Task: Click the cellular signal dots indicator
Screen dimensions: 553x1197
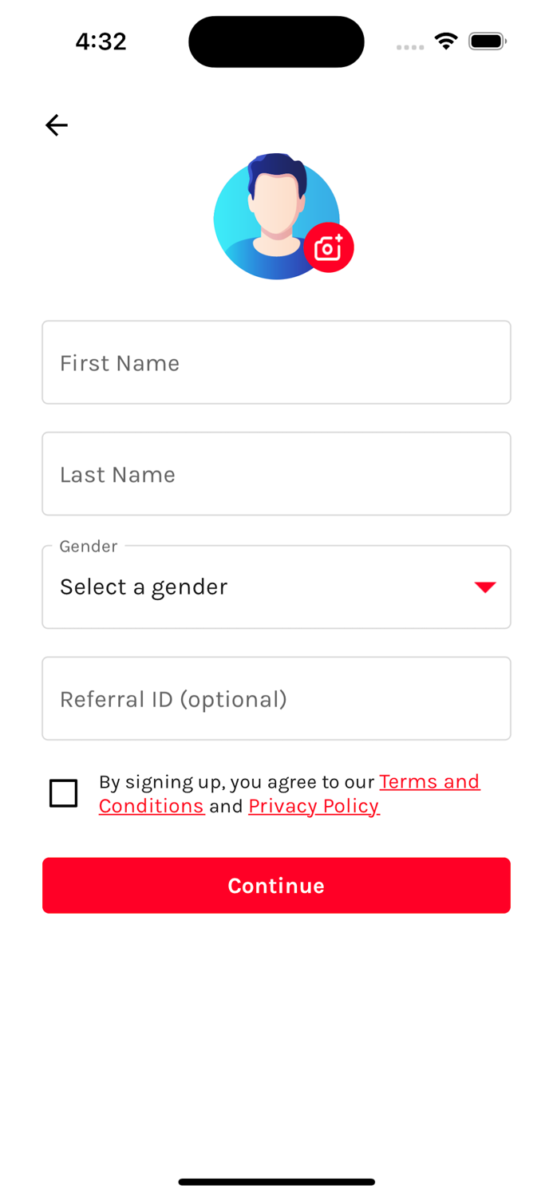Action: pos(409,47)
